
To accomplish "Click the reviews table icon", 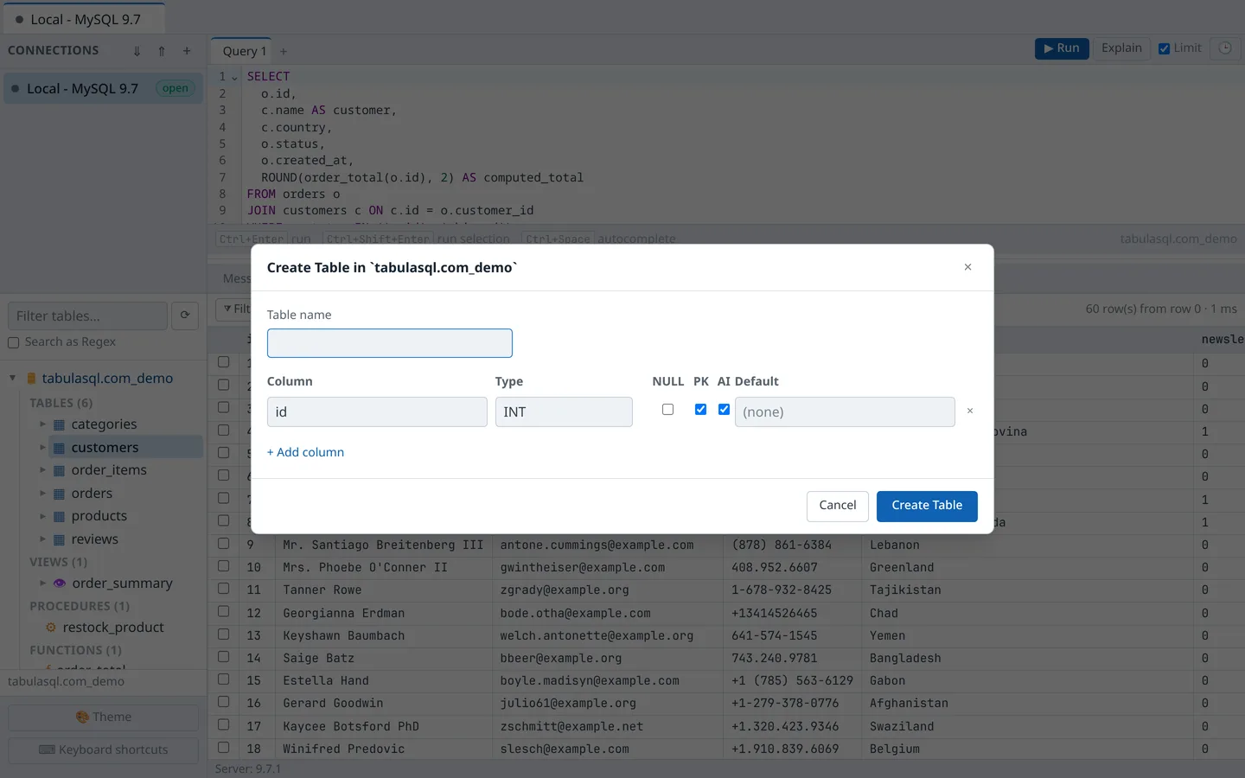I will tap(59, 539).
